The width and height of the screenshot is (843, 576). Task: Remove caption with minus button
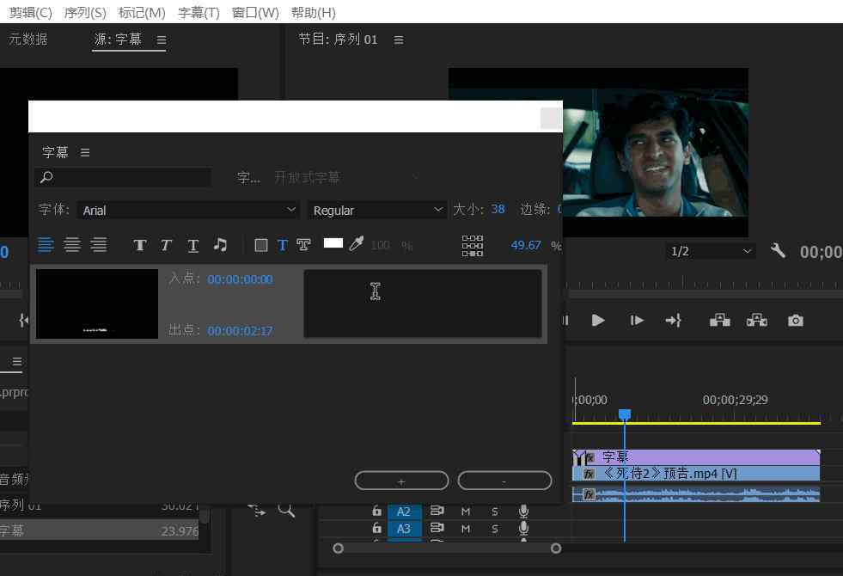tap(504, 481)
